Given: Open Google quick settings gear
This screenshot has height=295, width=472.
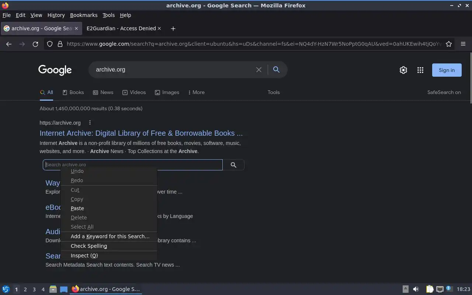Looking at the screenshot, I should (x=403, y=70).
